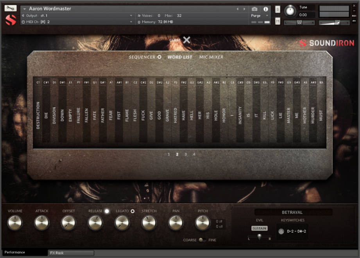360x258 pixels.
Task: Open the instrument info panel via the i icon
Action: coord(266,9)
